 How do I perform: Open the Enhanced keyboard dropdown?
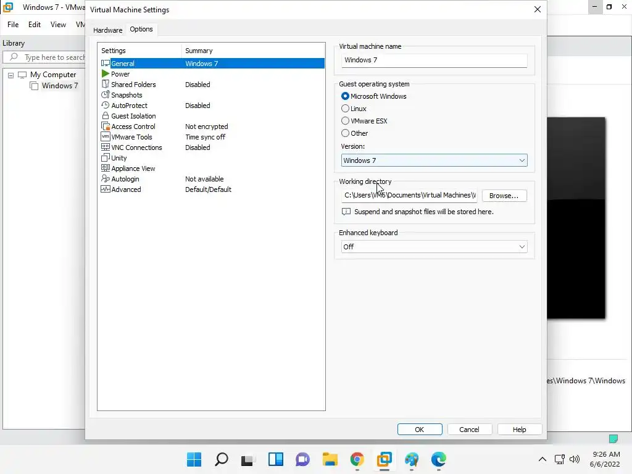pyautogui.click(x=434, y=247)
